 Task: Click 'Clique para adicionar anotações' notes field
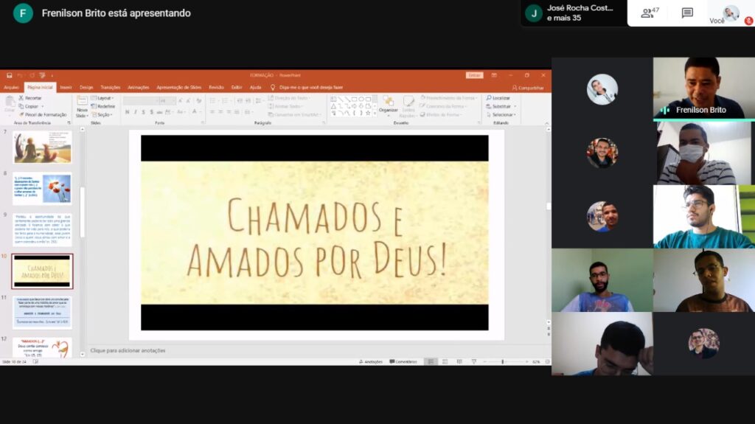[x=128, y=350]
